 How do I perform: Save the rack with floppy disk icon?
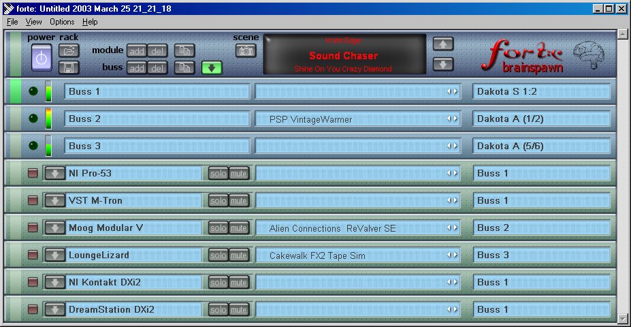[x=69, y=67]
